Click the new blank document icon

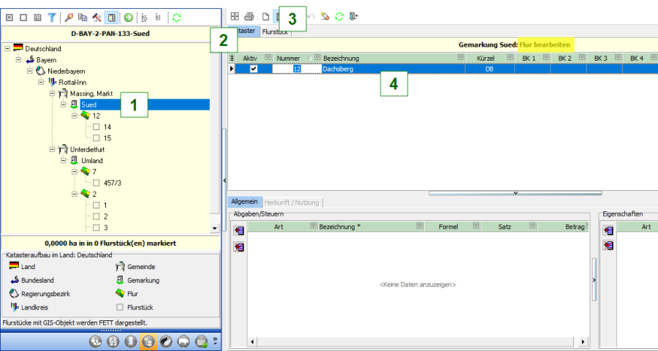tap(265, 16)
